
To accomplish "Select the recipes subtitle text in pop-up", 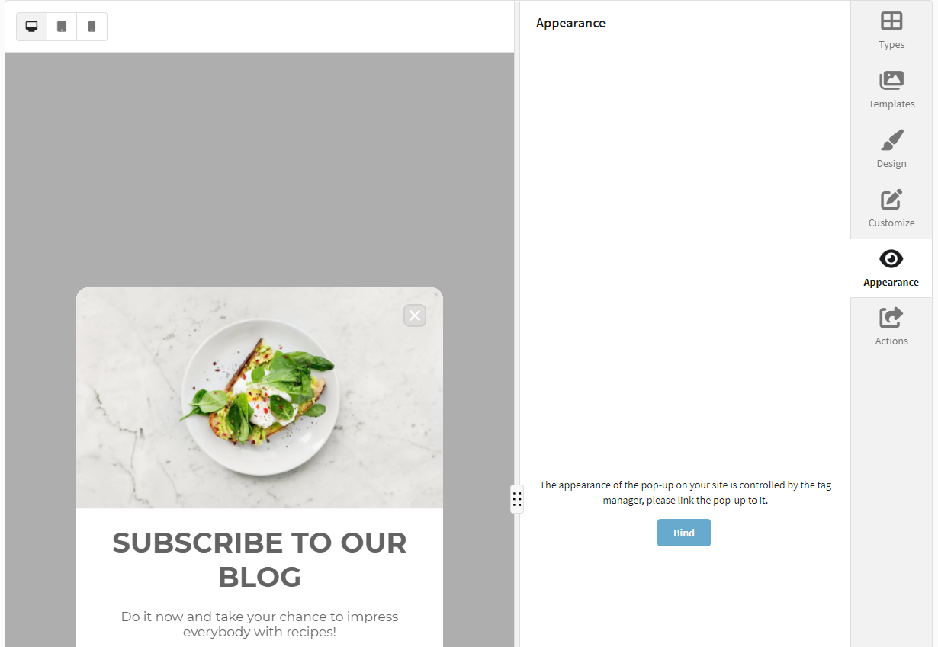I will [x=259, y=624].
